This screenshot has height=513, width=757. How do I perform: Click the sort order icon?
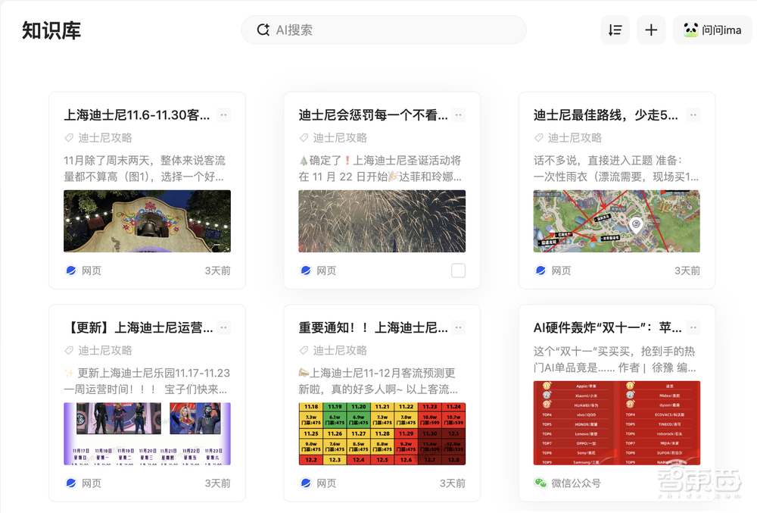point(615,30)
